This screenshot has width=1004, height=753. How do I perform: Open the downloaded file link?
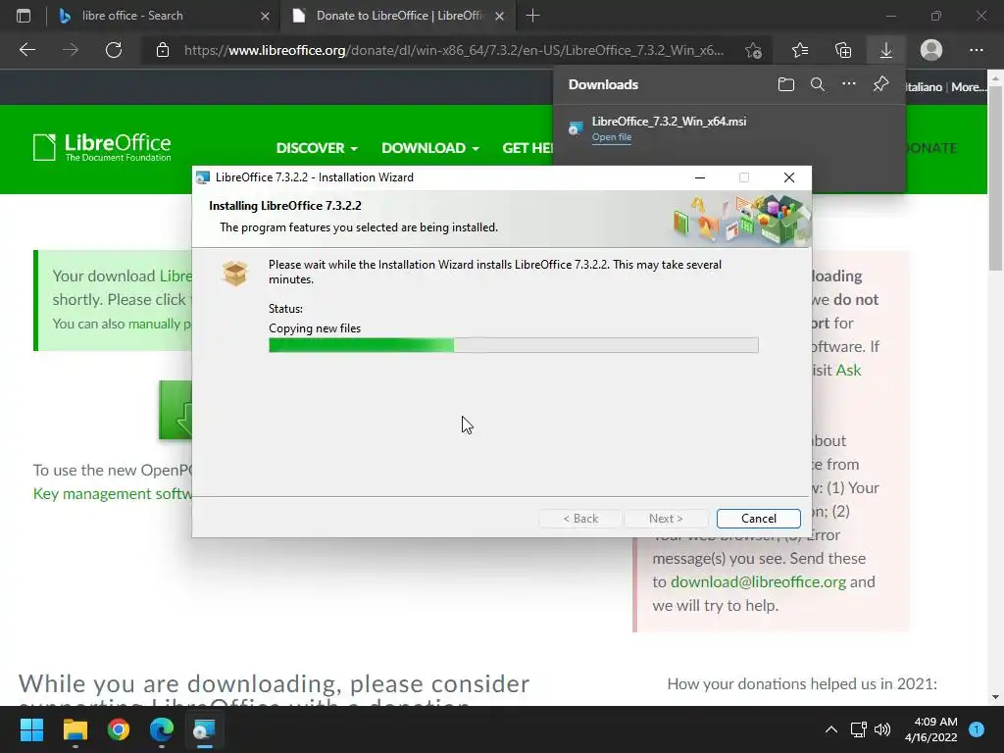[x=612, y=137]
